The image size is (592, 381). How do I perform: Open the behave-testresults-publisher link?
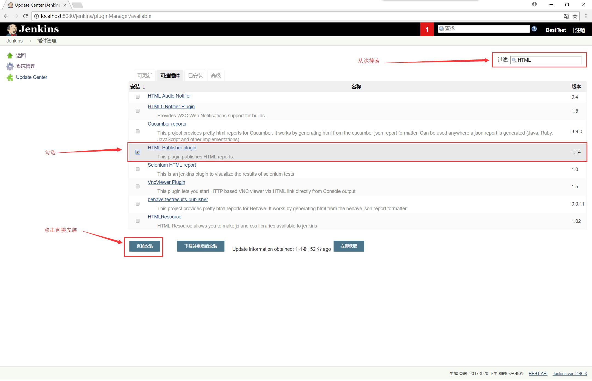pyautogui.click(x=178, y=200)
